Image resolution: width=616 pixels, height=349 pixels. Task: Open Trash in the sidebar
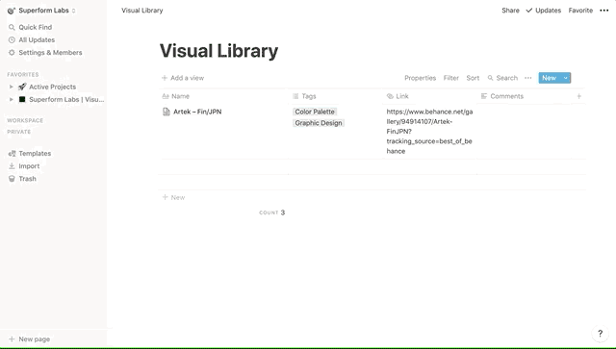pyautogui.click(x=28, y=179)
